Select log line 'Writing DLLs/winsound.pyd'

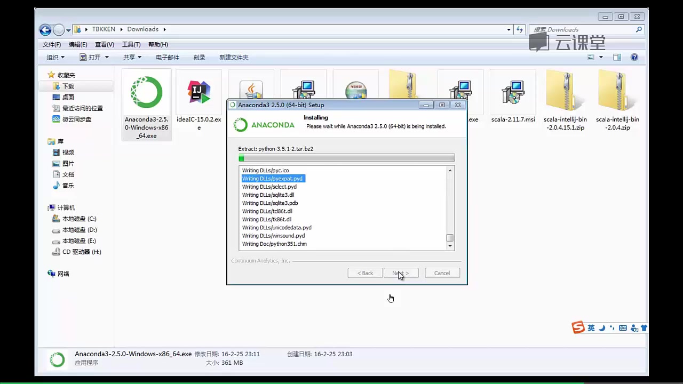click(273, 236)
